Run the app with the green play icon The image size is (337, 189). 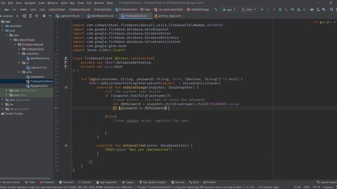[262, 9]
